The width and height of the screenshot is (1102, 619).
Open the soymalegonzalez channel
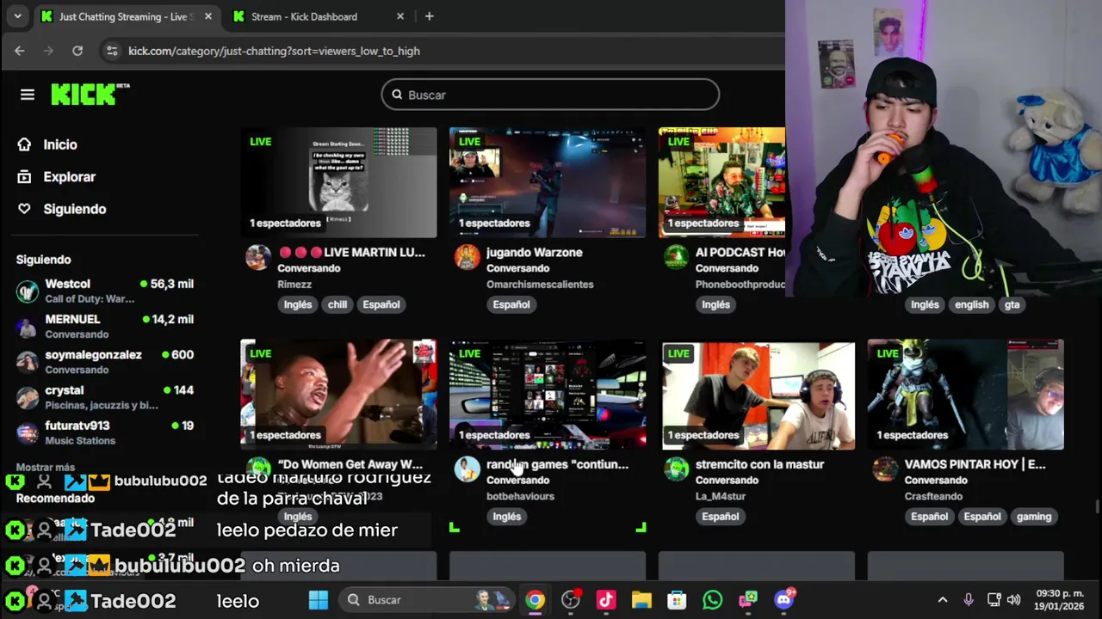point(105,361)
